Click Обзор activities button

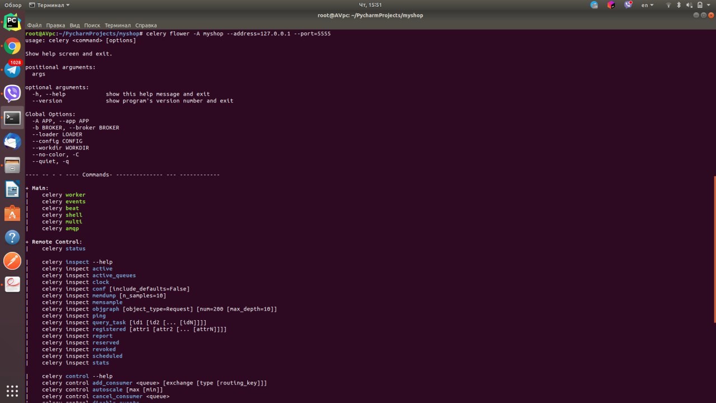click(13, 4)
